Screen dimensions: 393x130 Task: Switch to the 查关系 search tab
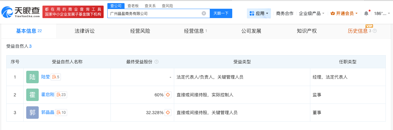click(150, 6)
